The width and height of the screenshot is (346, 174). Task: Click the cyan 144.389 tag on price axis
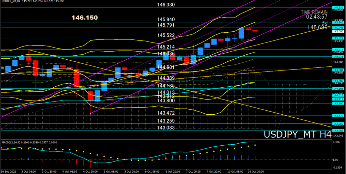(338, 81)
